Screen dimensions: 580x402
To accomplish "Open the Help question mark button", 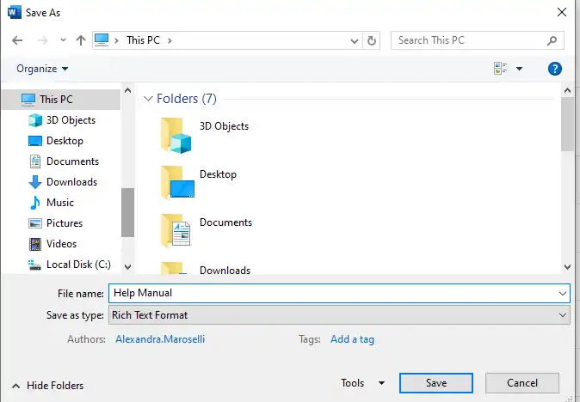I will 555,69.
